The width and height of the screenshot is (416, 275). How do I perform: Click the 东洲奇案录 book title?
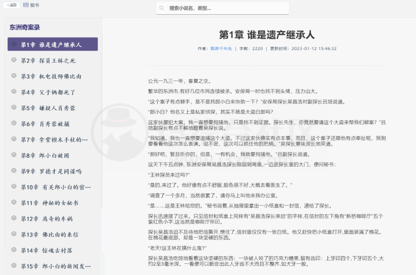click(25, 27)
